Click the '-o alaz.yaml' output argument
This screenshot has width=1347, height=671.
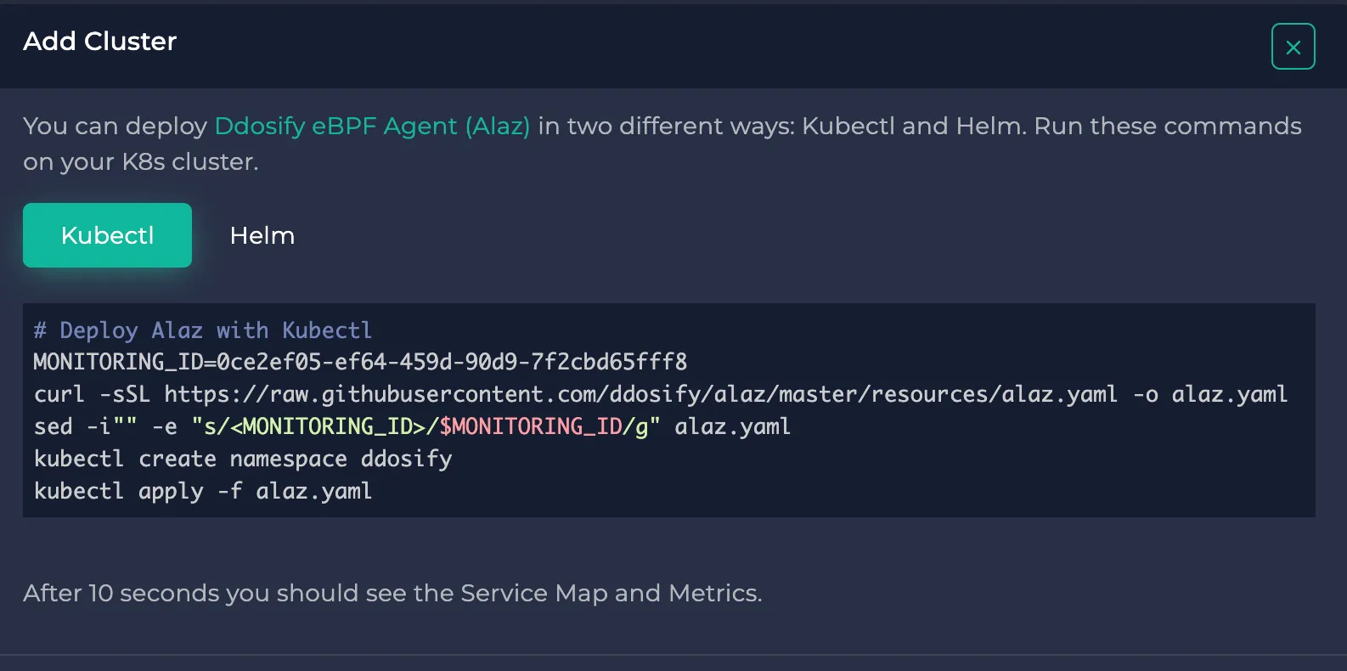coord(1209,394)
